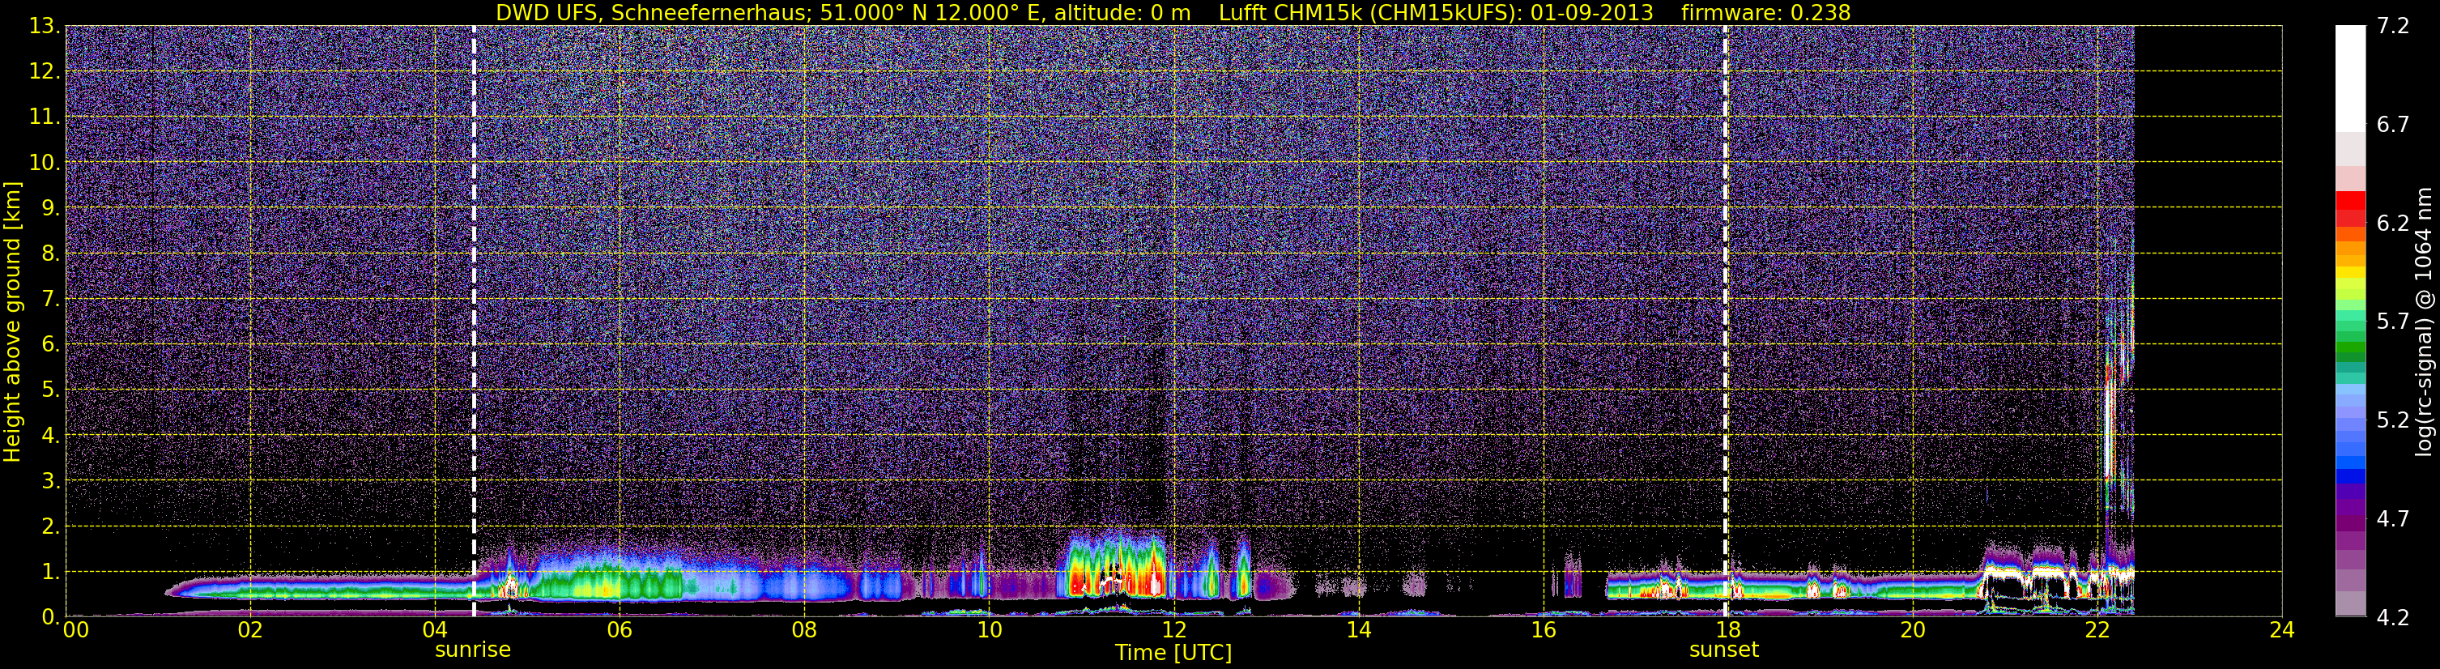Click the Height above ground [km] axis title

point(12,322)
